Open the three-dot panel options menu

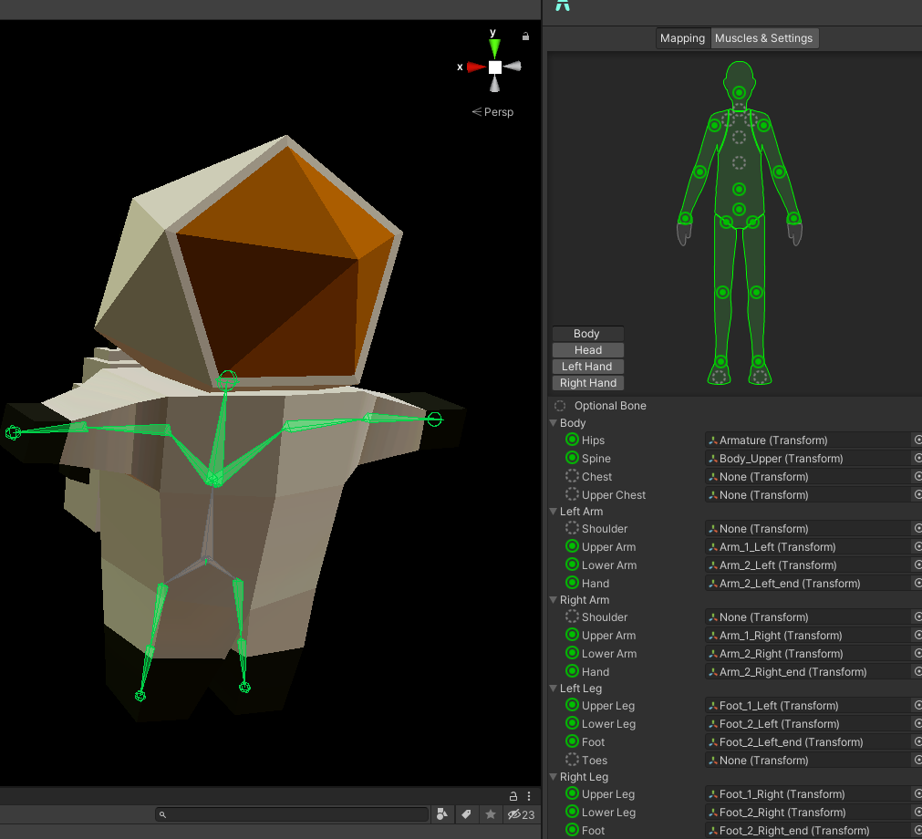(x=529, y=796)
